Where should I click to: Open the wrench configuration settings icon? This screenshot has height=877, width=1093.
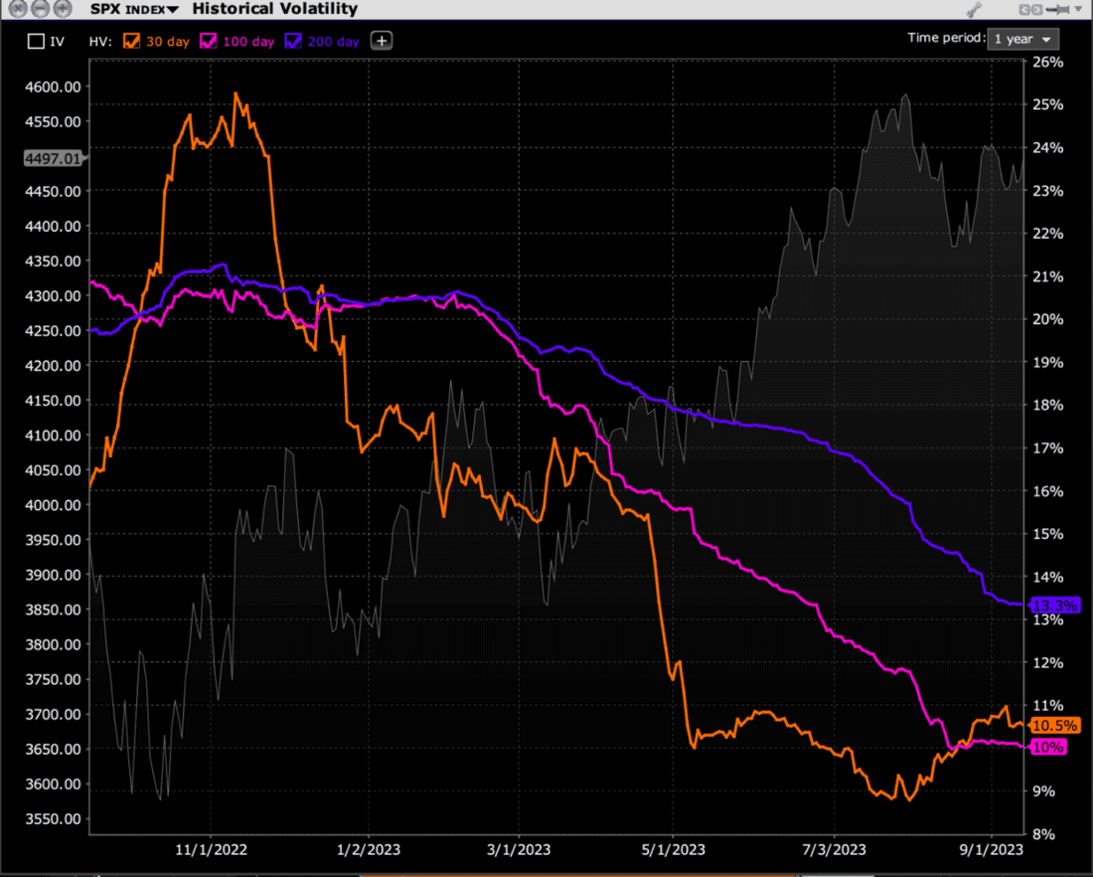pos(973,9)
